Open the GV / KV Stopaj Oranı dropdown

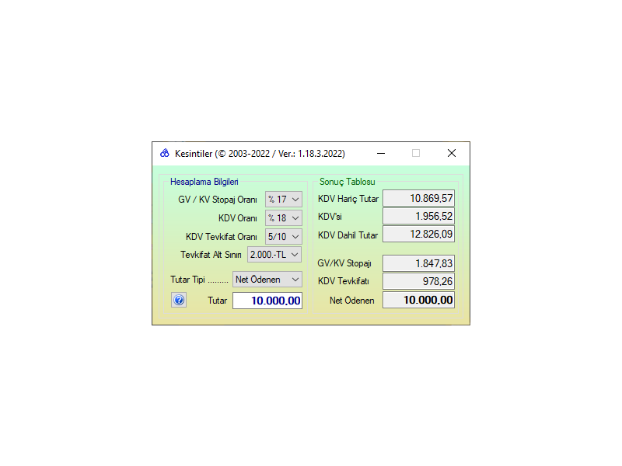coord(284,200)
